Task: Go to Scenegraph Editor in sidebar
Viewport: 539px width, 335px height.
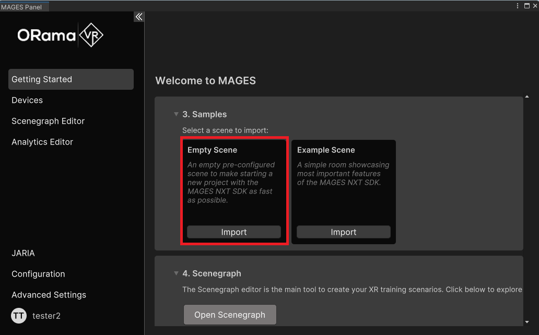Action: tap(48, 121)
